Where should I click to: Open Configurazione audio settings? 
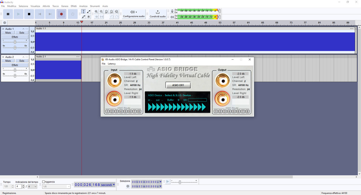pyautogui.click(x=134, y=14)
